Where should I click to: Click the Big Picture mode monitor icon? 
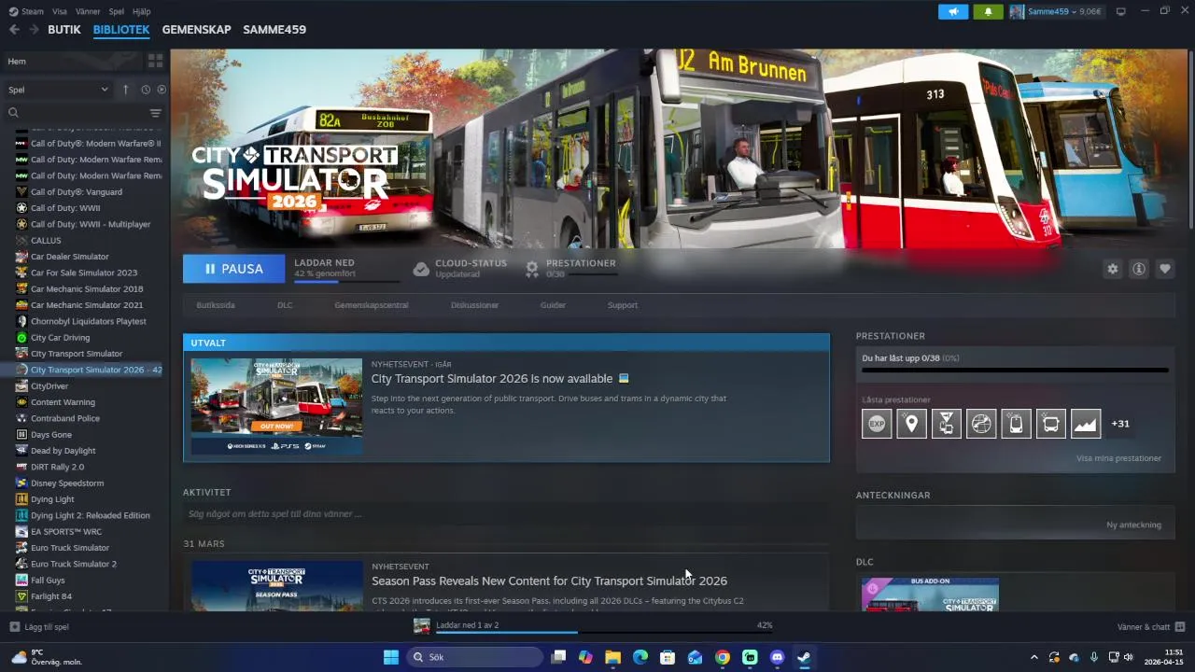1121,11
